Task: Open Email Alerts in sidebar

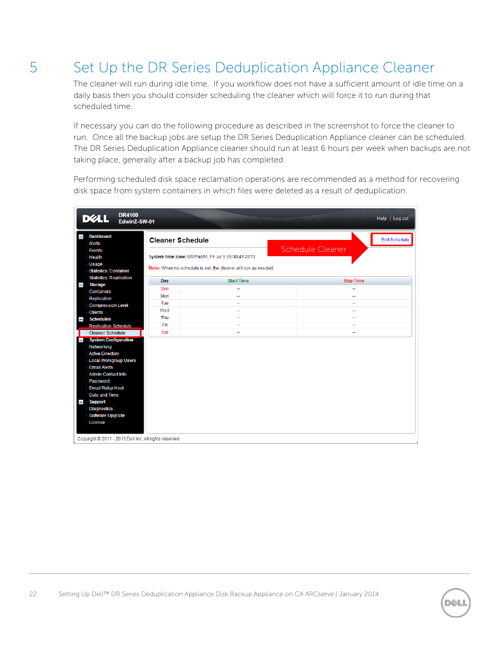Action: coord(101,367)
